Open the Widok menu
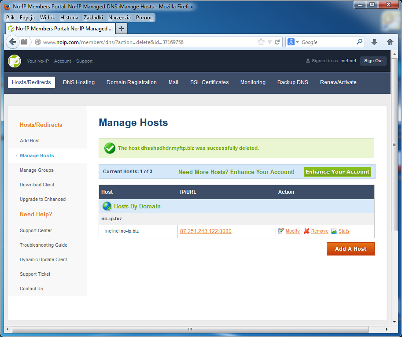402x337 pixels. (48, 18)
